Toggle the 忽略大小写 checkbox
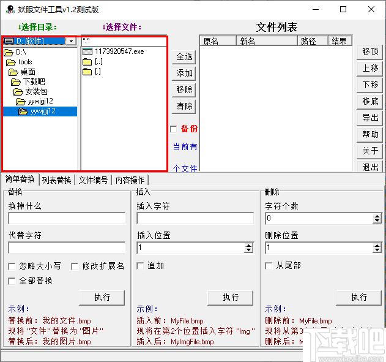Image resolution: width=386 pixels, height=362 pixels. point(12,266)
